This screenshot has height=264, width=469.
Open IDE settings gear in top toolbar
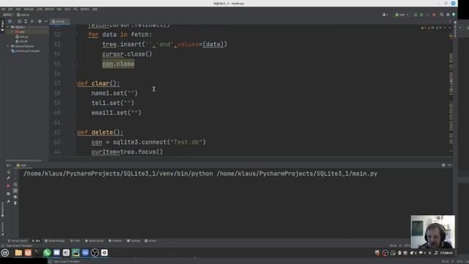[x=448, y=15]
